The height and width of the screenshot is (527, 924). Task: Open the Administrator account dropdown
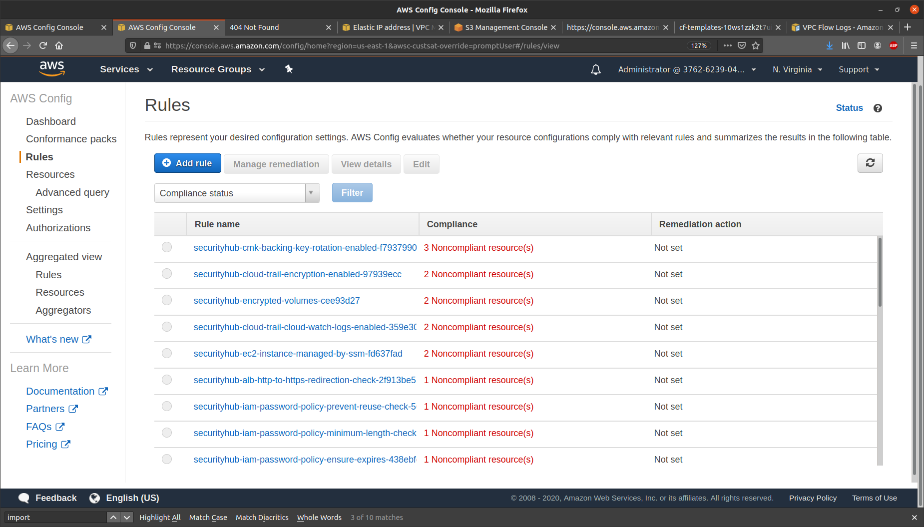(687, 69)
